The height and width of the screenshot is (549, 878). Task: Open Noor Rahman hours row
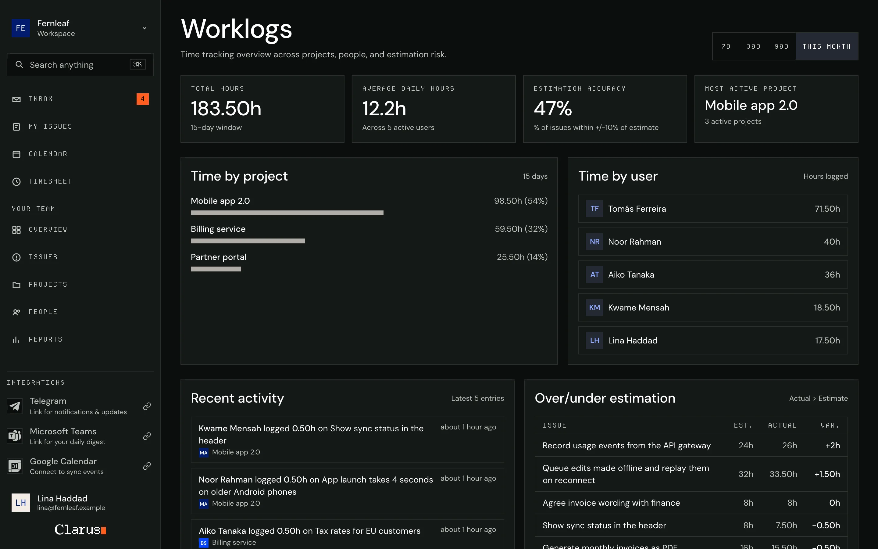tap(712, 242)
